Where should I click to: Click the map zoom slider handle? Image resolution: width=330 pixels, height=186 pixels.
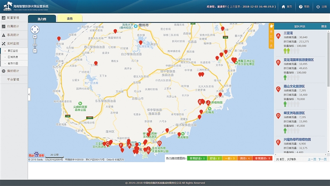point(35,44)
